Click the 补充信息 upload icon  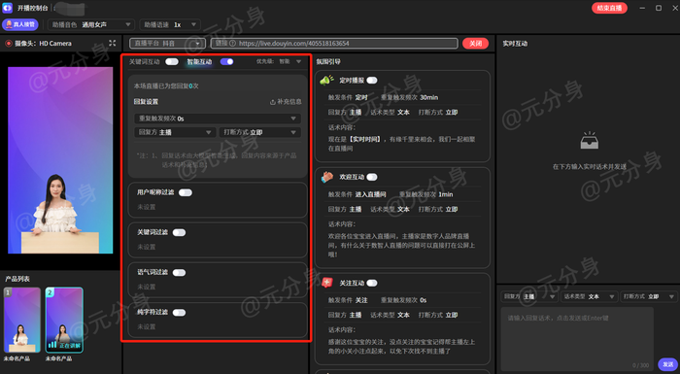(273, 102)
